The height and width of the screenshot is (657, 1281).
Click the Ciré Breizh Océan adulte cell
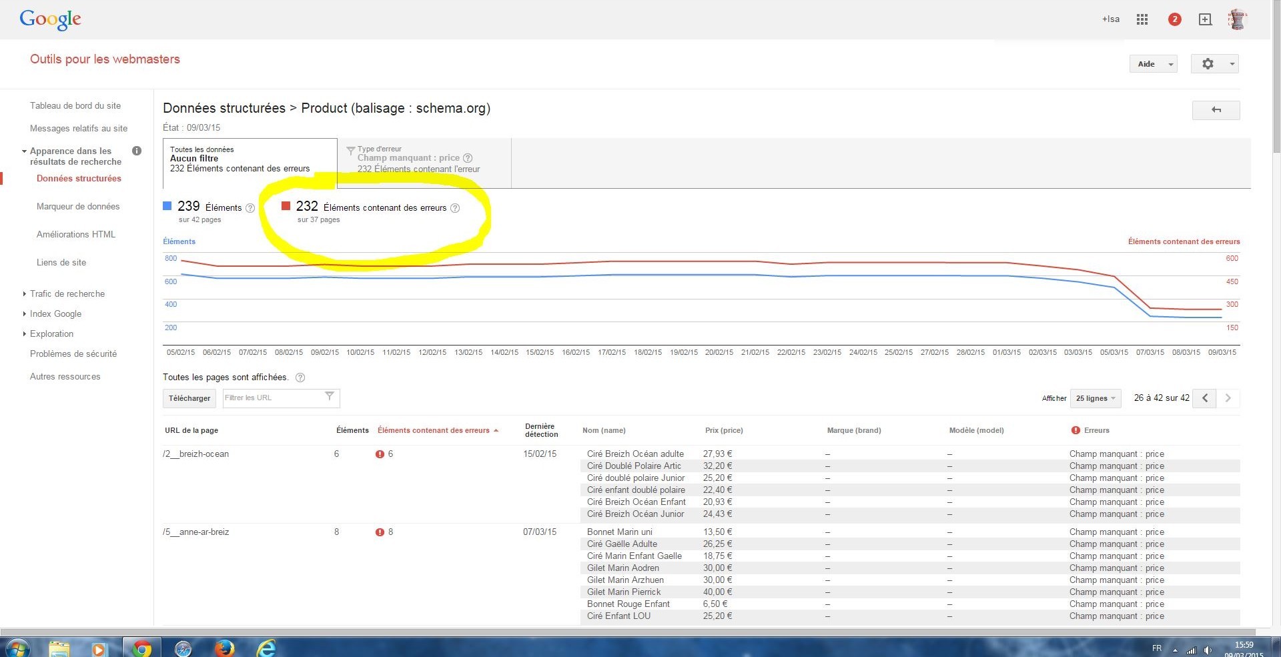click(635, 454)
